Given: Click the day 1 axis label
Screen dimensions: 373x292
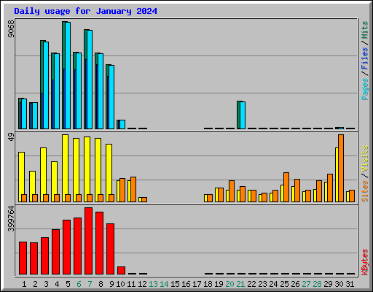Looking at the screenshot, I should 24,284.
